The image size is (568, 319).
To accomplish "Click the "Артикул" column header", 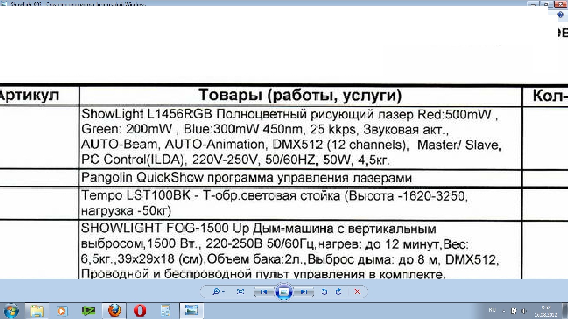I will [29, 96].
